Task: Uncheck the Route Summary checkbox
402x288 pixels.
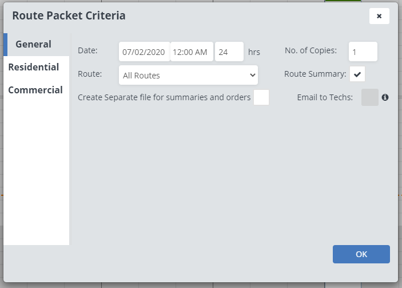Action: 357,74
